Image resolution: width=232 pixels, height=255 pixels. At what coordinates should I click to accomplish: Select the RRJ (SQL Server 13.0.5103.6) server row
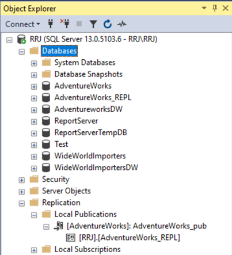[93, 39]
